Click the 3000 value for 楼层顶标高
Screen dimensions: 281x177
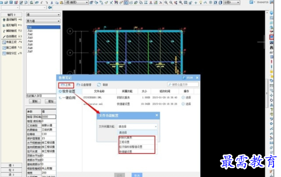pyautogui.click(x=49, y=117)
